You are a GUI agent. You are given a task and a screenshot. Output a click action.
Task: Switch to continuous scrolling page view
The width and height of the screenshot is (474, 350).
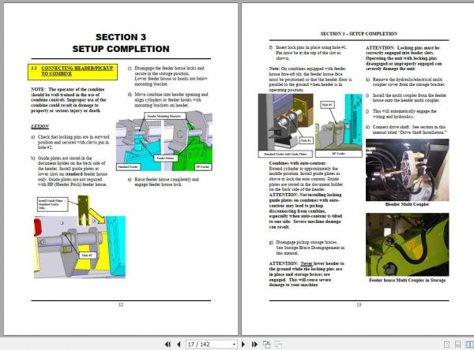click(x=457, y=344)
